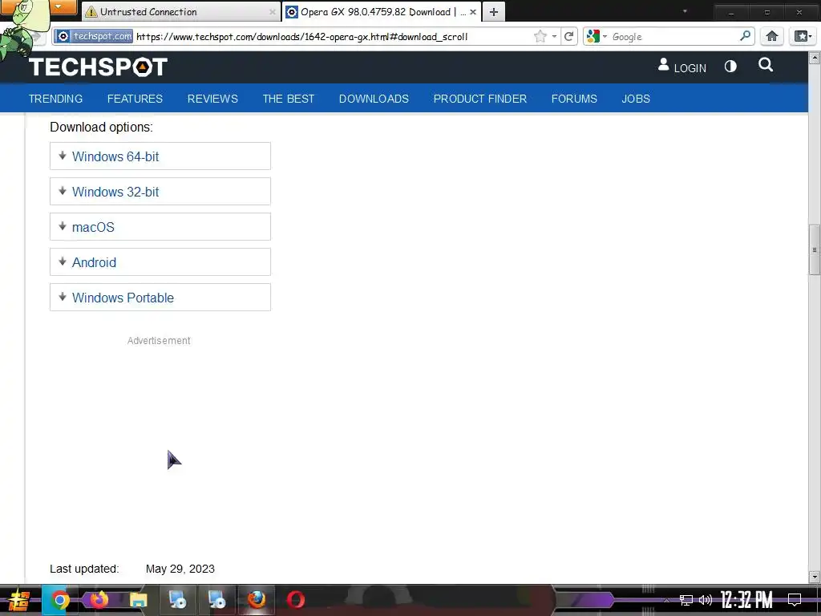This screenshot has height=616, width=821.
Task: Click the techspot.com site identity badge
Action: [x=94, y=36]
